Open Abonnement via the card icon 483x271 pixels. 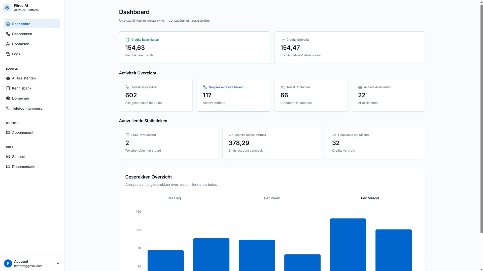8,132
